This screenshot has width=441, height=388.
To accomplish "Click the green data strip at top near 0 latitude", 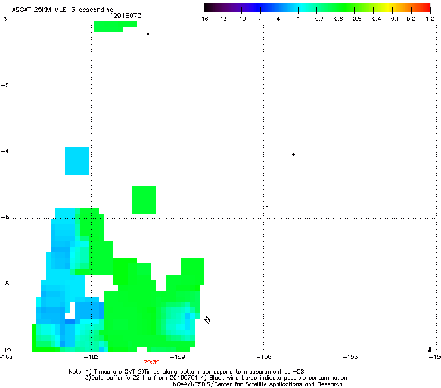I will pyautogui.click(x=115, y=26).
